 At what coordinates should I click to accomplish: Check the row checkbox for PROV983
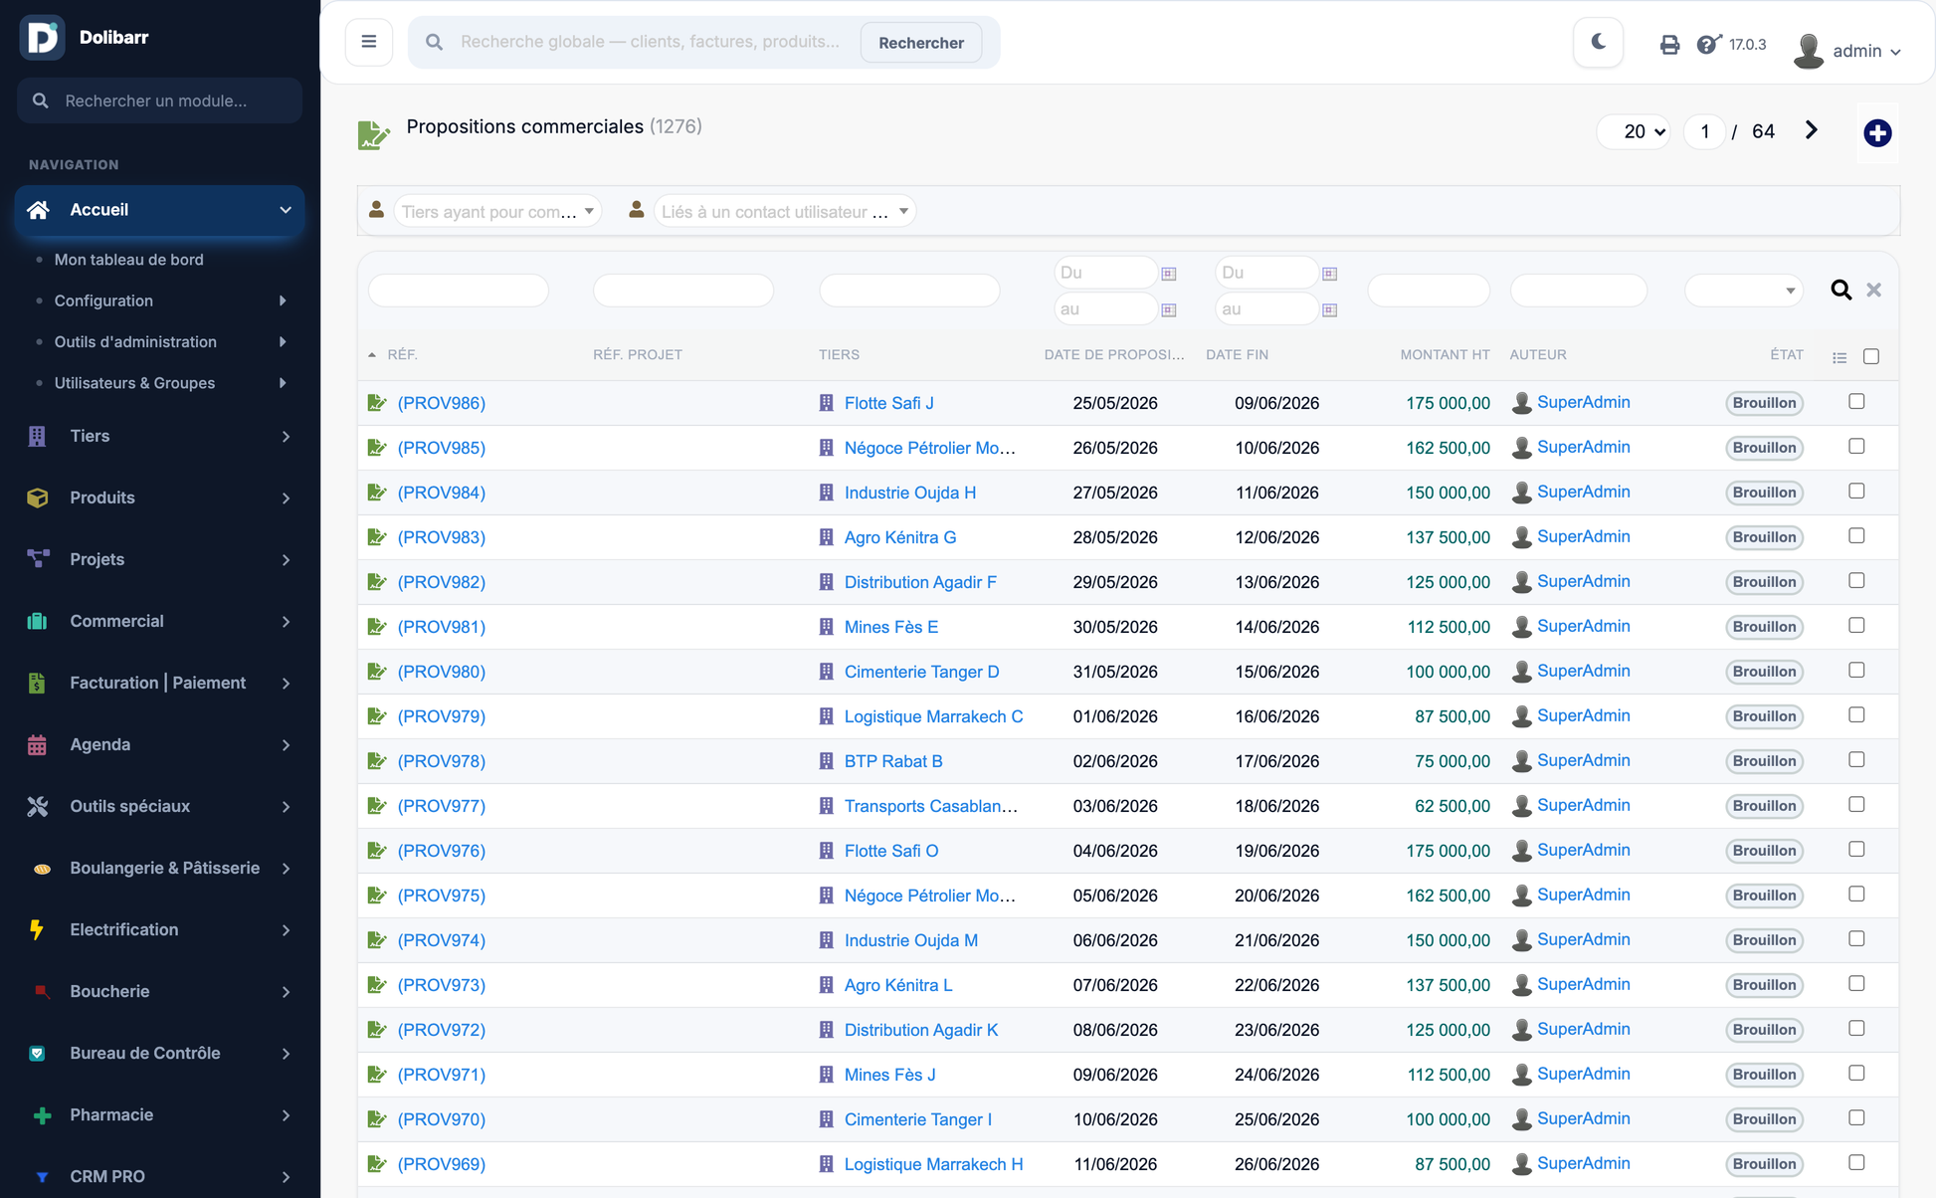point(1856,535)
